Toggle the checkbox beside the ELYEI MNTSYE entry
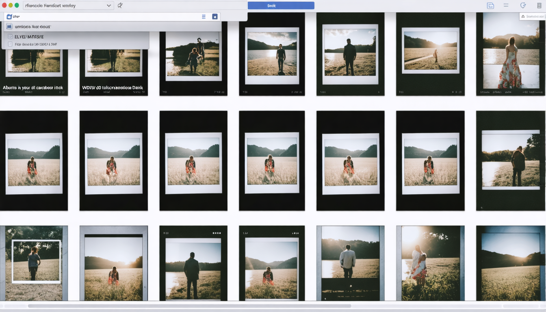 pyautogui.click(x=10, y=37)
